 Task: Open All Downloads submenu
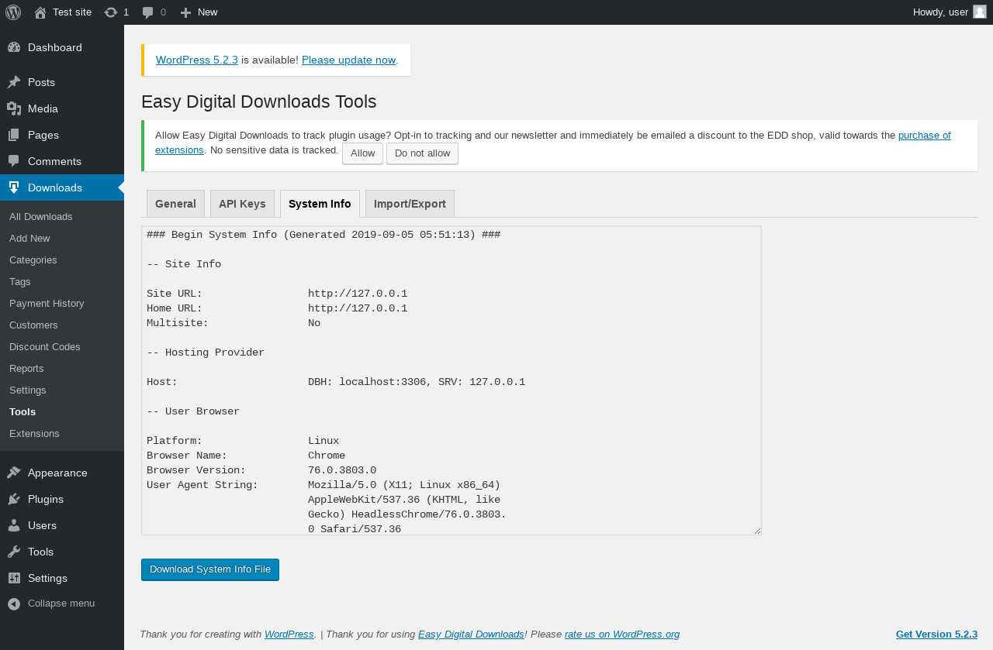(x=40, y=216)
